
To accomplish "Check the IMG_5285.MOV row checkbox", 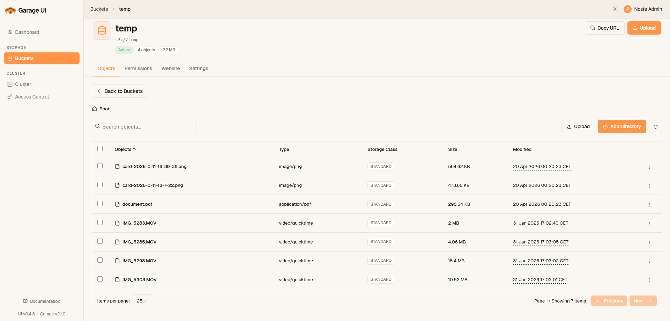I will (100, 241).
